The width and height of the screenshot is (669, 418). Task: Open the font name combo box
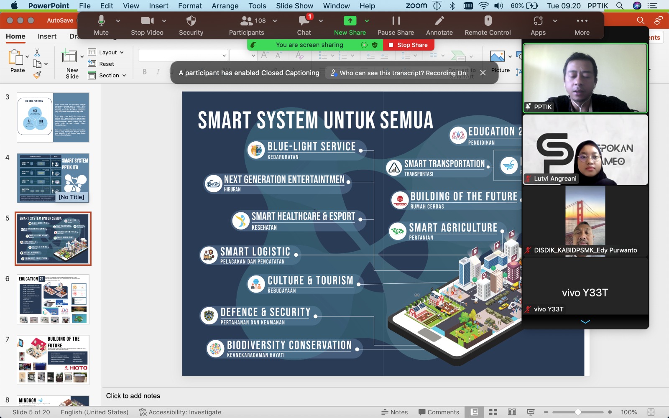183,55
